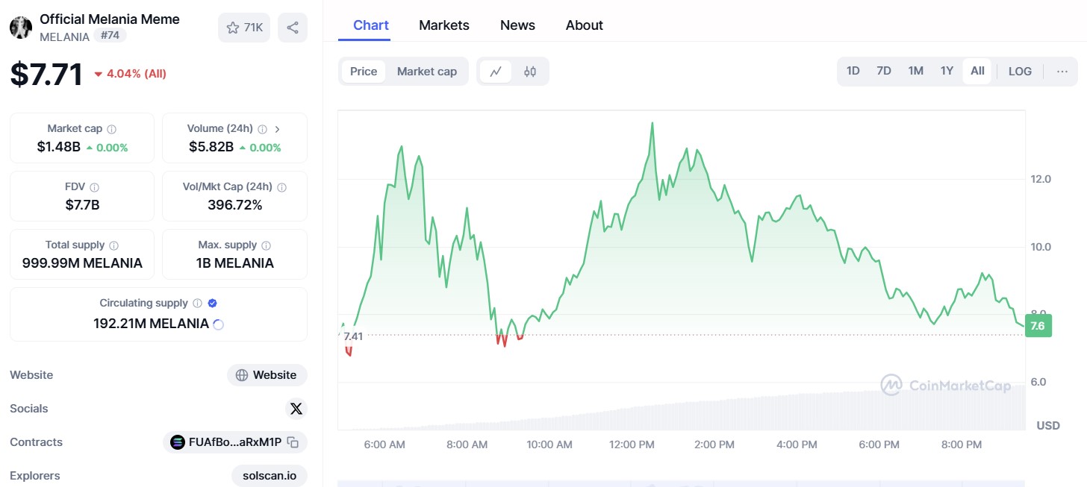Click the 7.6 current price marker
The height and width of the screenshot is (487, 1087).
tap(1037, 326)
